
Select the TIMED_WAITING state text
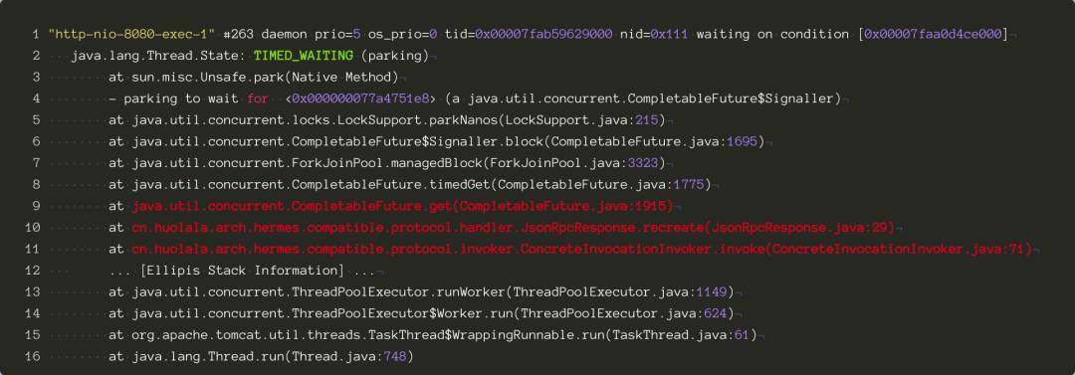[304, 56]
